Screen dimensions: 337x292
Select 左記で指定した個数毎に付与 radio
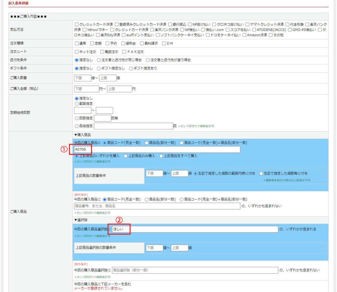pos(261,173)
